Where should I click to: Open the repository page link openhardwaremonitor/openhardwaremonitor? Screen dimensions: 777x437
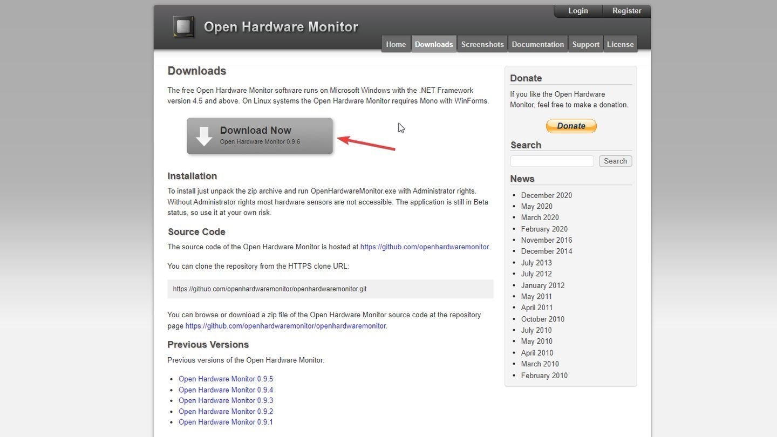point(285,326)
